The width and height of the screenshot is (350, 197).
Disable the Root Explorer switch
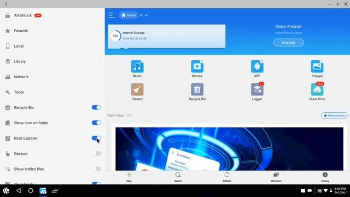(x=96, y=138)
